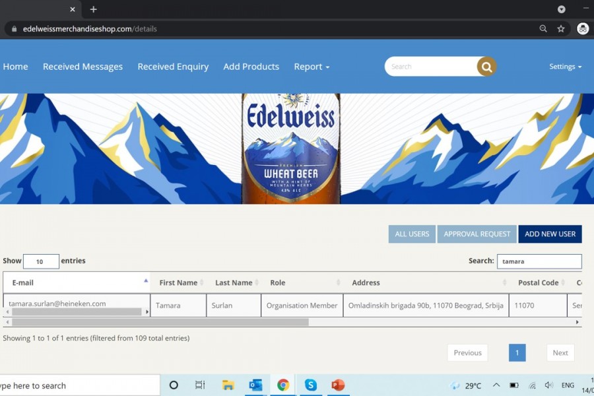
Task: Close the current browser tab
Action: tap(73, 9)
